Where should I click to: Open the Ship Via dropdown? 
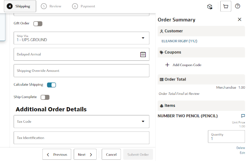[82, 38]
